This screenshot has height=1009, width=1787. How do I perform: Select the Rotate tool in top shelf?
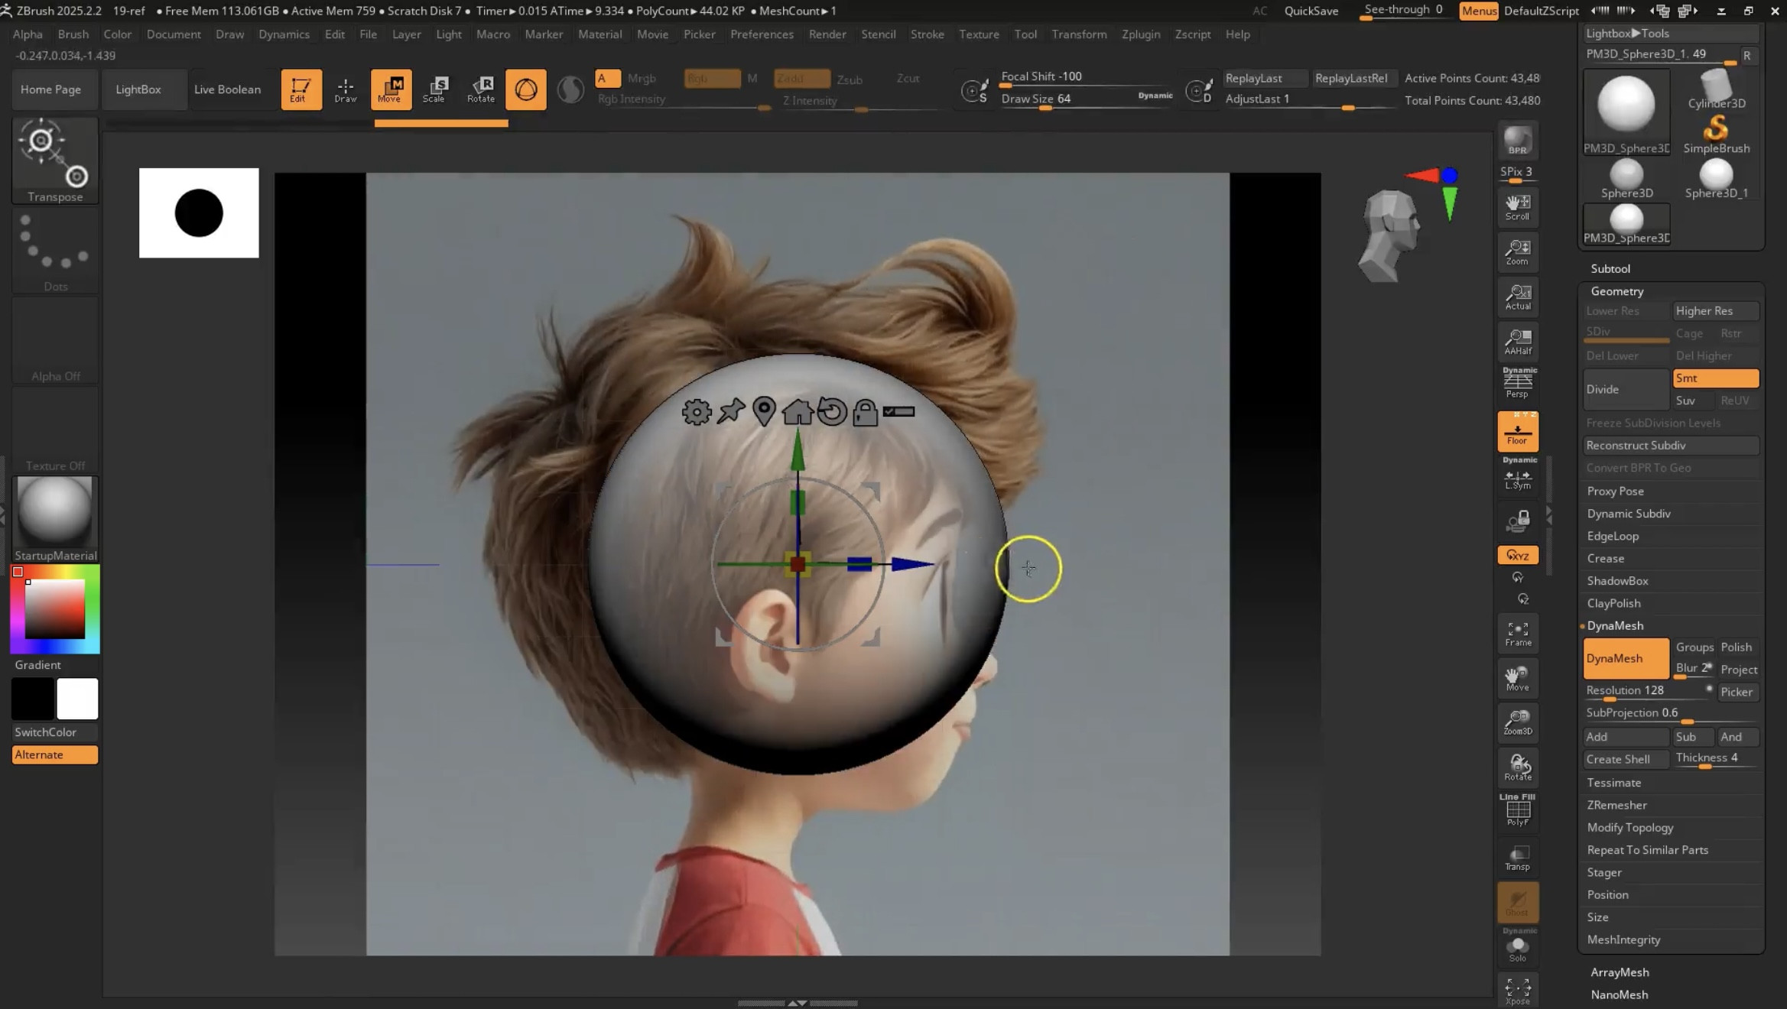click(481, 89)
